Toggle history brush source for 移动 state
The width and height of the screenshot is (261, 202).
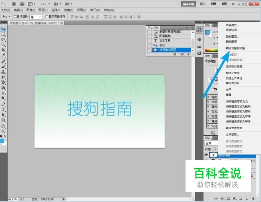pos(149,45)
